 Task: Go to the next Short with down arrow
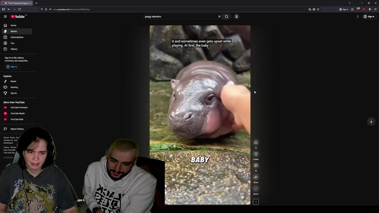pyautogui.click(x=371, y=122)
